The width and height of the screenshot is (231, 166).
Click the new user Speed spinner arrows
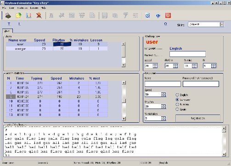tap(163, 94)
